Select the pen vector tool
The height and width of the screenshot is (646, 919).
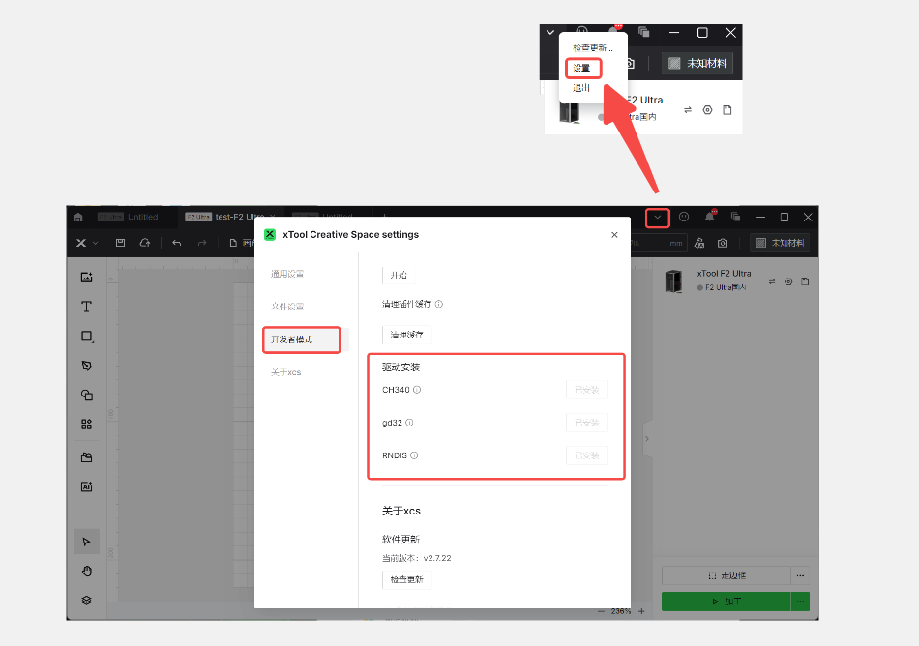(87, 366)
